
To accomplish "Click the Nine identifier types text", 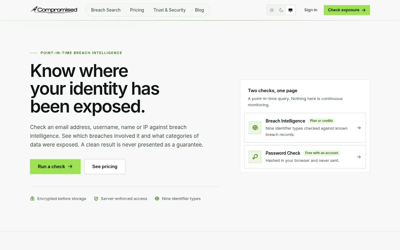I will 181,199.
